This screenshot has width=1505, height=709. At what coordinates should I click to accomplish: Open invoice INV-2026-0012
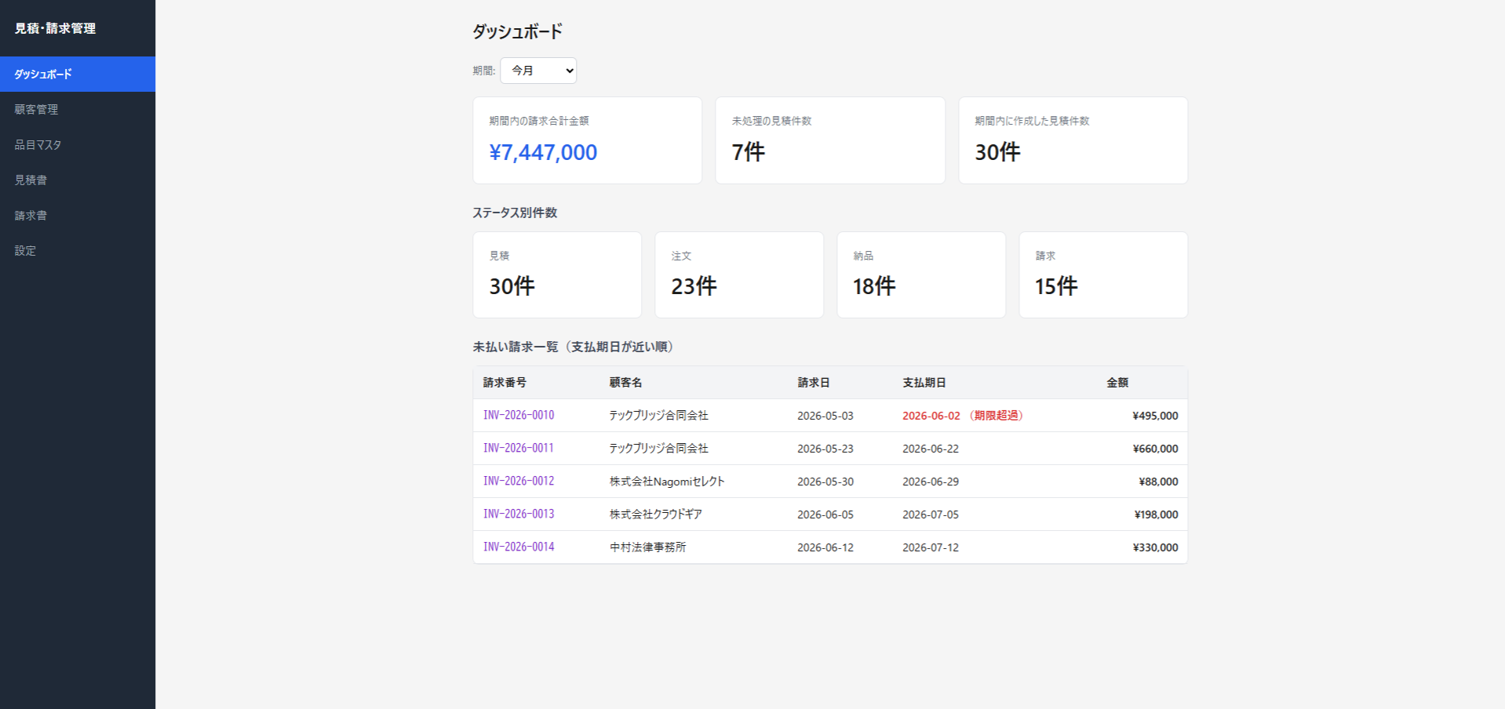(519, 481)
